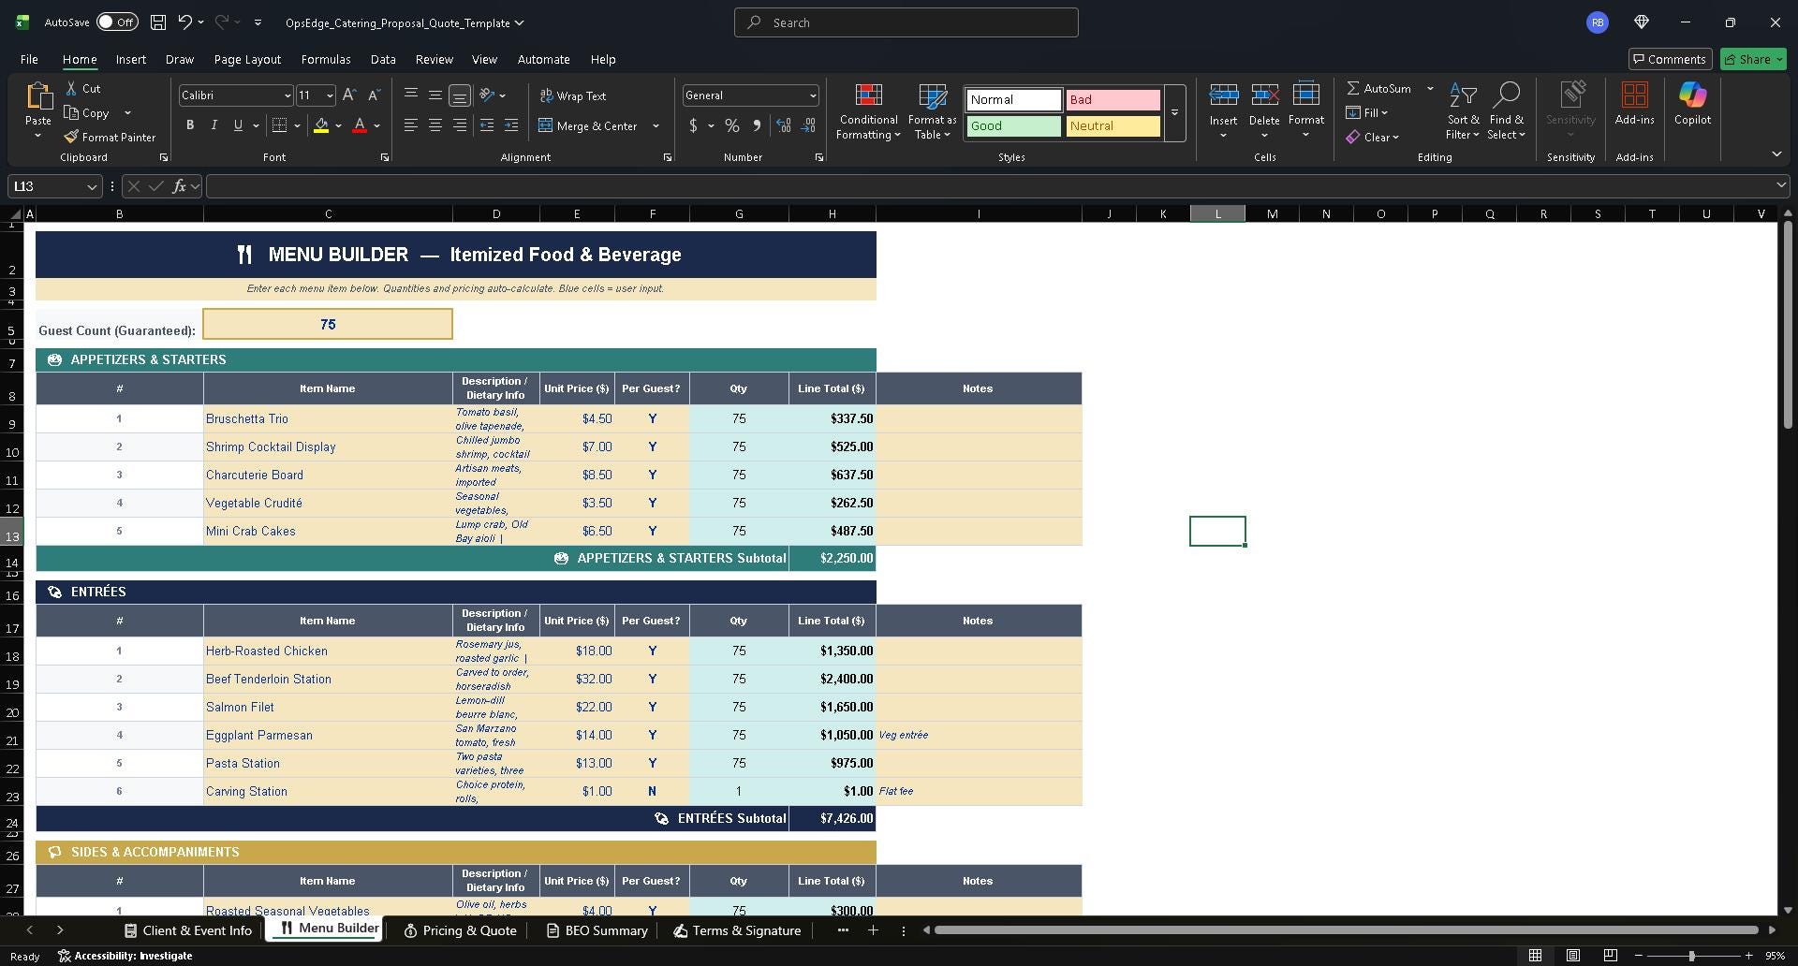Click the Decrease Decimal icon
1798x966 pixels.
click(808, 125)
